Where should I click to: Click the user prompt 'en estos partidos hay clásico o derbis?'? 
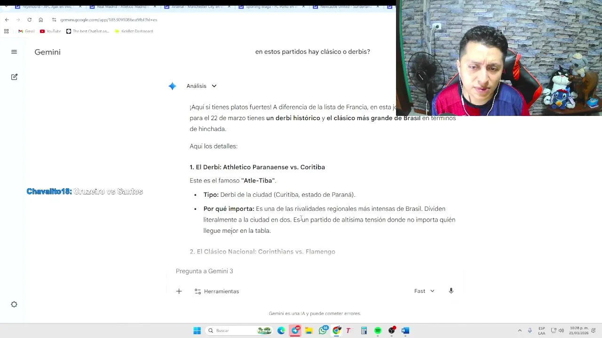click(x=312, y=52)
